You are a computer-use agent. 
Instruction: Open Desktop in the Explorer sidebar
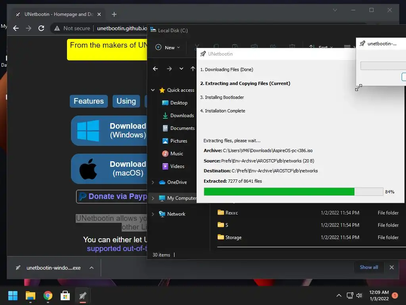(175, 103)
